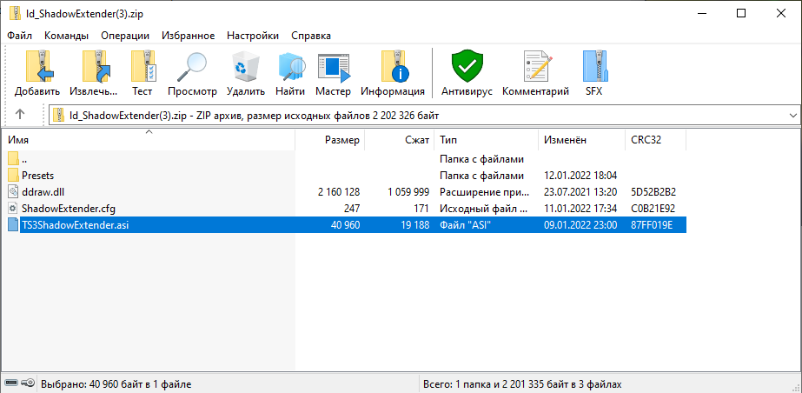802x393 pixels.
Task: Click the type cell Исходный файл …
Action: (x=483, y=209)
